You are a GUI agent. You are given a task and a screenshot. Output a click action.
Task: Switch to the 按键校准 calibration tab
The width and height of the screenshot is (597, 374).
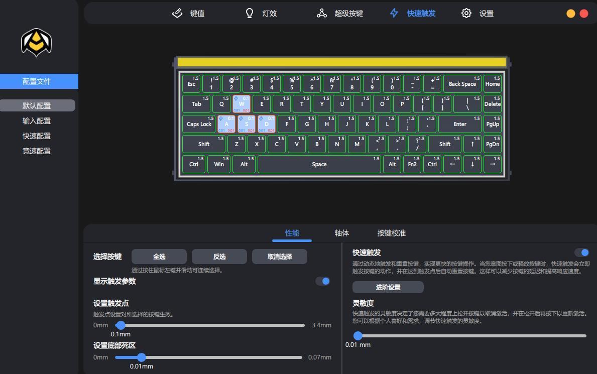391,233
